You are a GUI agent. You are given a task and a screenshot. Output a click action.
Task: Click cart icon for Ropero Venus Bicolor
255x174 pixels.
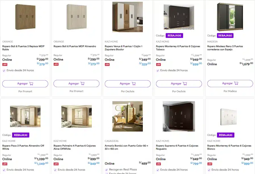(x=133, y=84)
